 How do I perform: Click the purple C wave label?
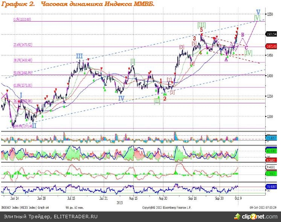click(246, 47)
